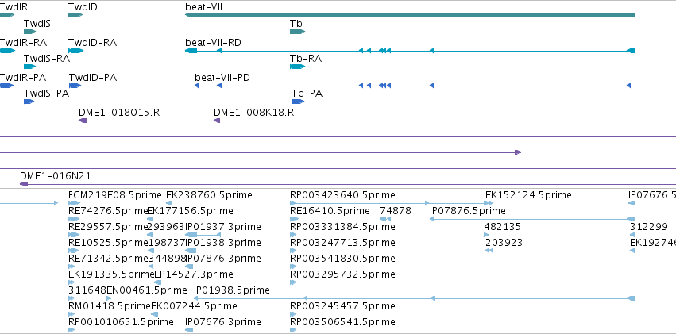Click transcript TwdlR-RA label
Image resolution: width=676 pixels, height=334 pixels.
[23, 43]
